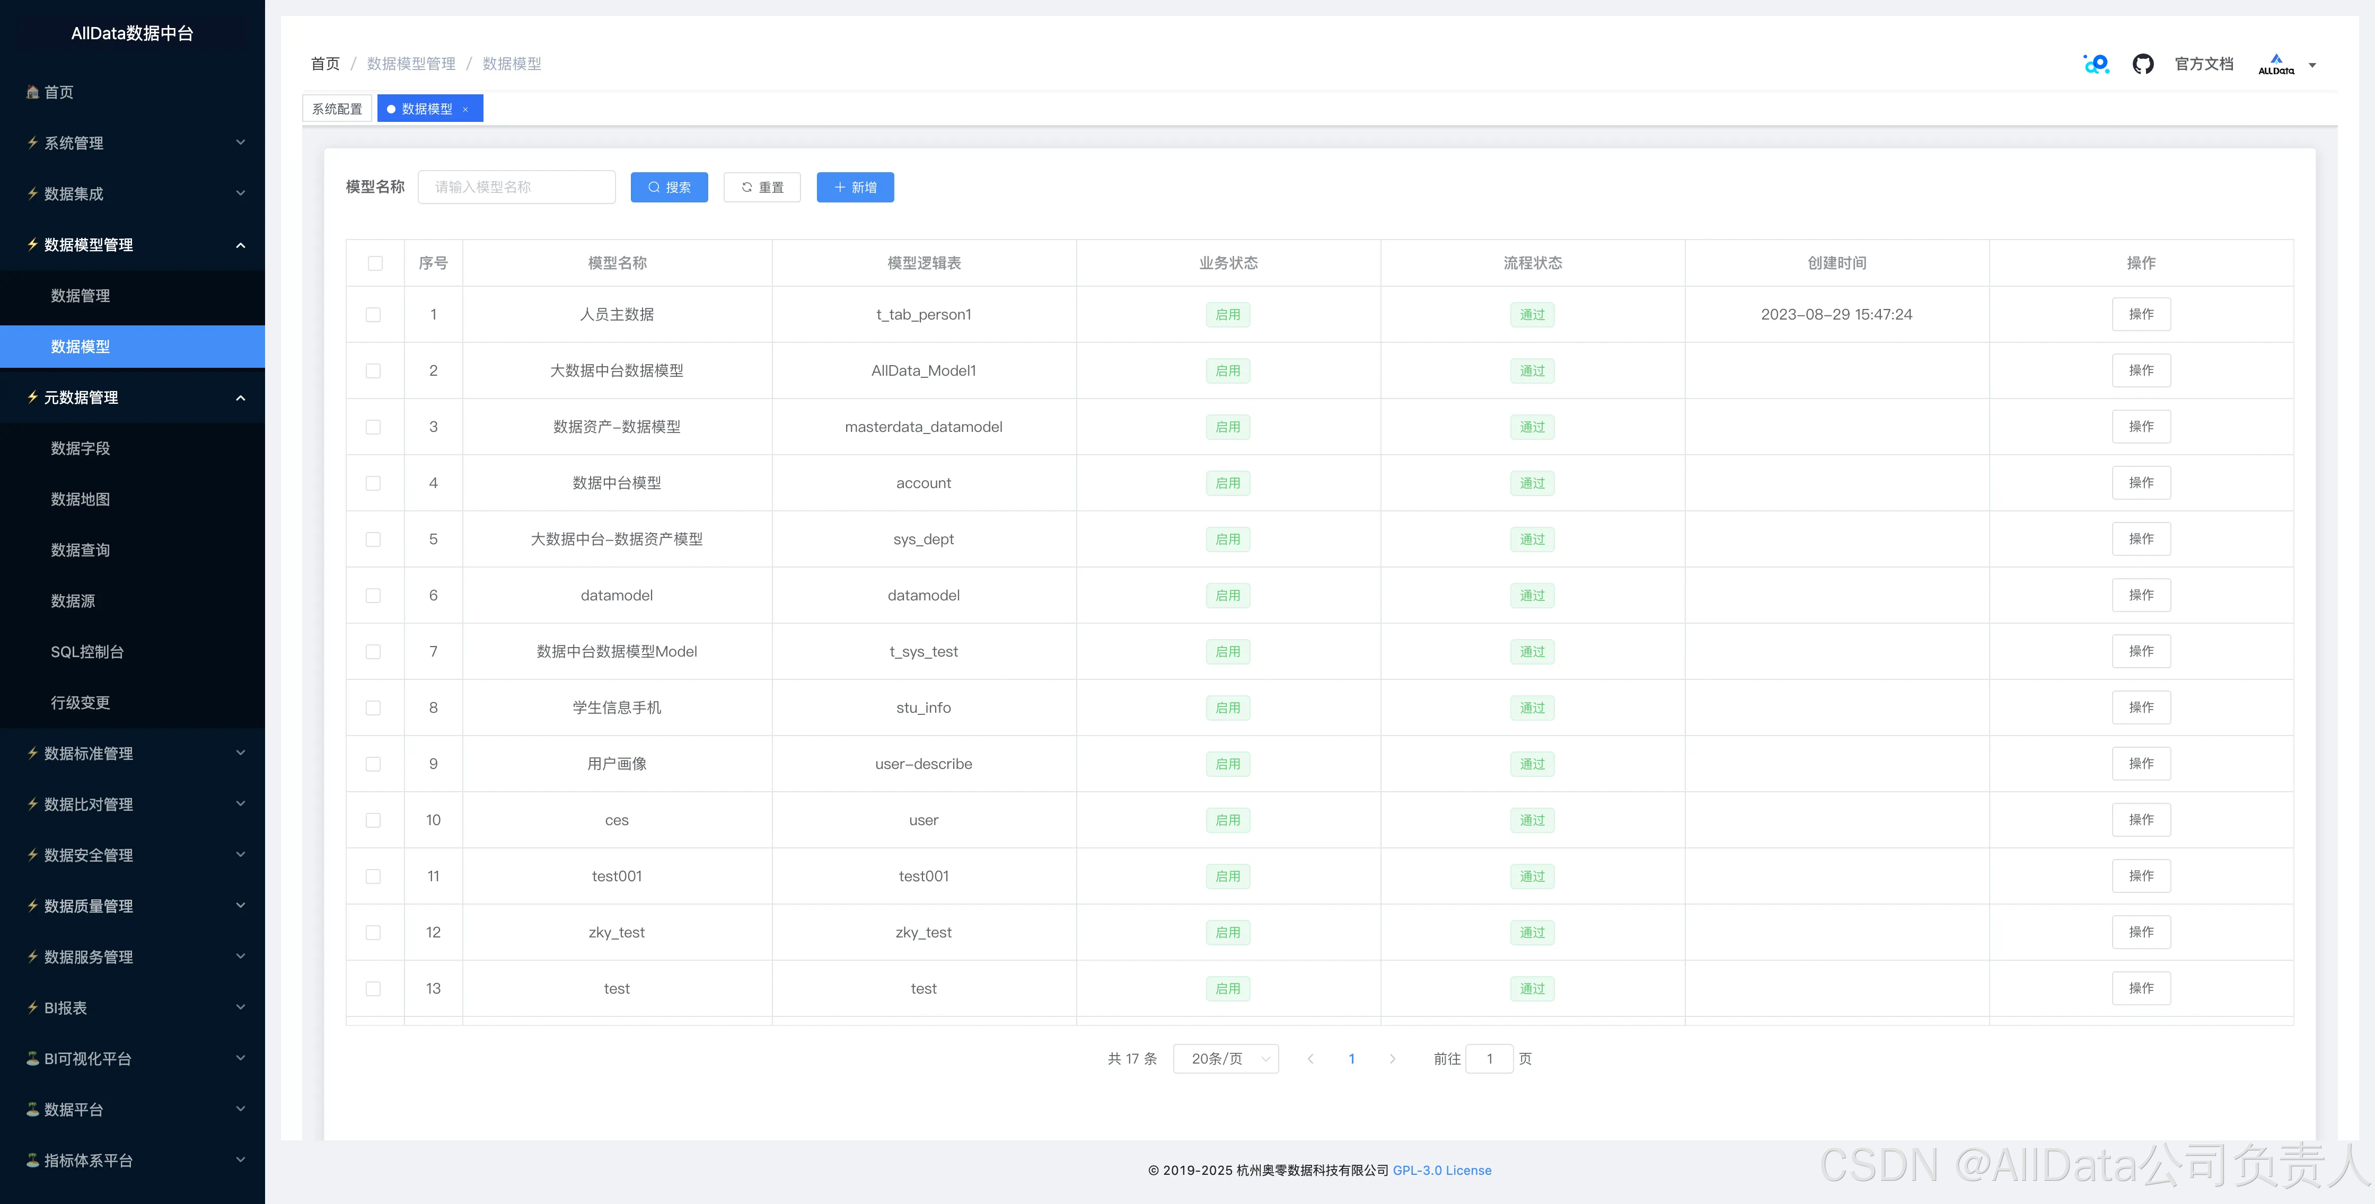Click the lightning icon next to 系统管理

33,143
